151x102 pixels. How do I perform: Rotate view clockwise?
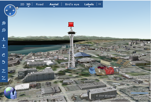pyautogui.click(x=4, y=55)
